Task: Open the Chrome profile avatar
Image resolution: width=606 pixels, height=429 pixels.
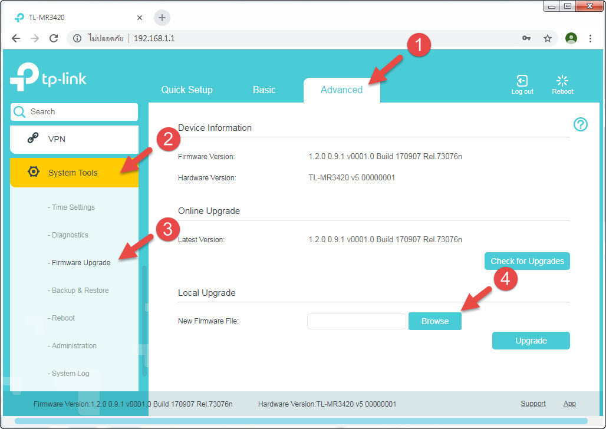Action: point(571,38)
